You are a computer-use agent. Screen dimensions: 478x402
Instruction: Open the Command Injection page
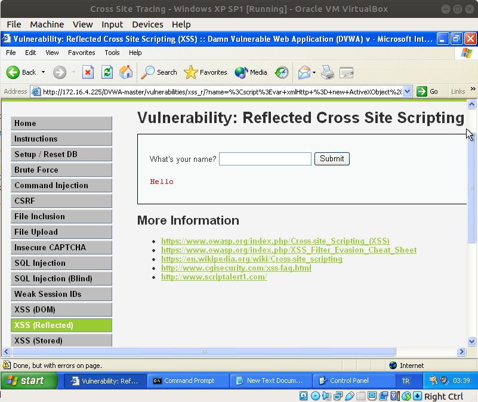click(x=61, y=185)
